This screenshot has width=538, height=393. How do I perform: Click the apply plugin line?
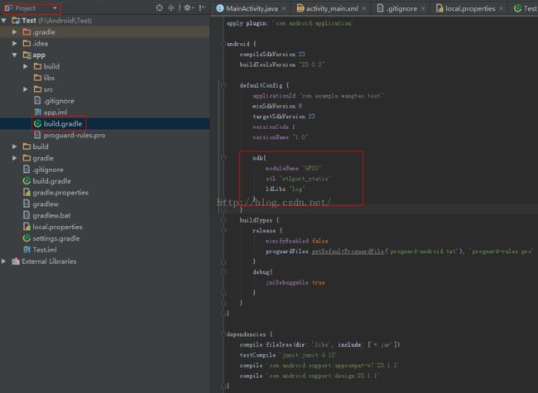[x=290, y=23]
